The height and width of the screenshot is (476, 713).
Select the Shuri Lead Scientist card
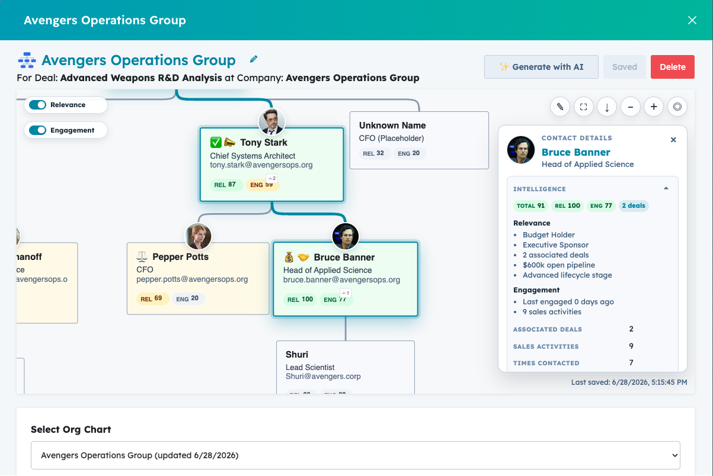tap(346, 367)
